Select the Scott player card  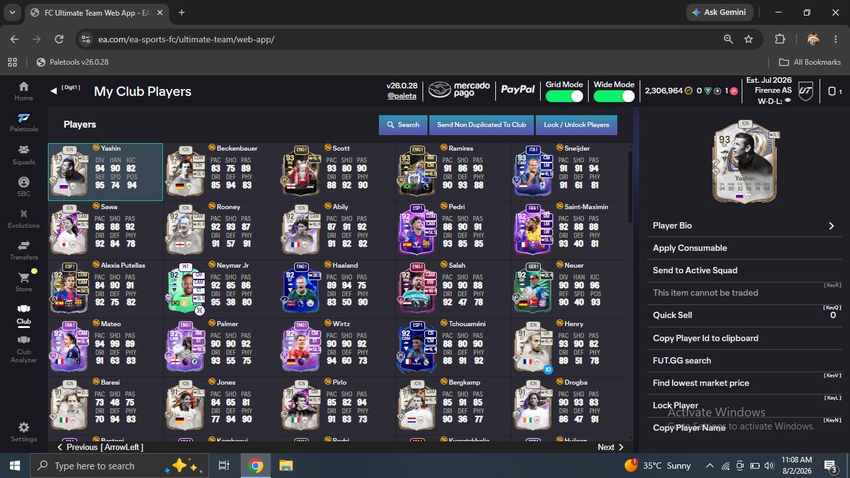[x=337, y=172]
